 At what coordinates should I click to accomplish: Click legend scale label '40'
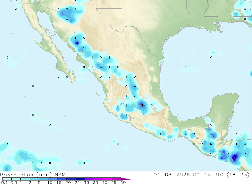coord(105,182)
